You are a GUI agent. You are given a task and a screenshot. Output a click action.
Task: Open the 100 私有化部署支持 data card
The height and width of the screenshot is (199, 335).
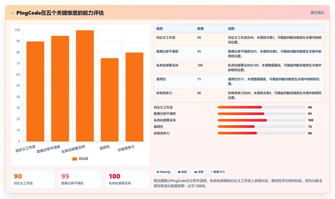click(x=128, y=179)
